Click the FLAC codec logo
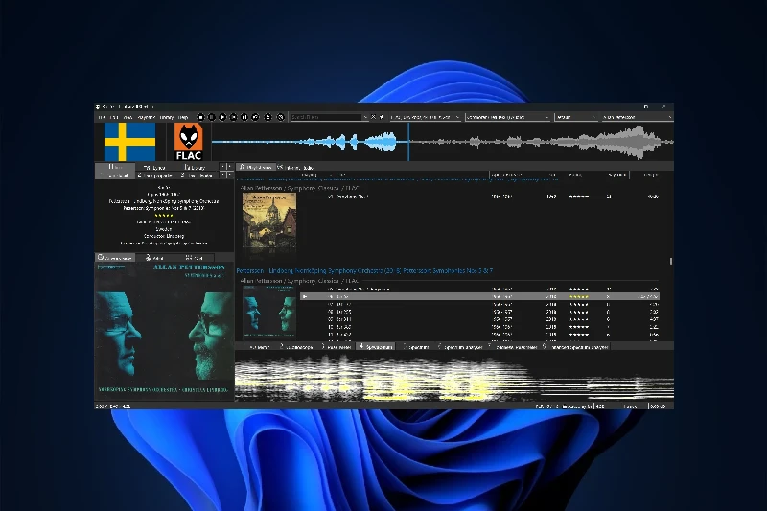 (187, 143)
